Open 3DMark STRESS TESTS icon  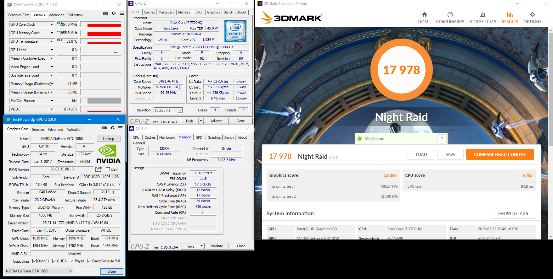(x=483, y=14)
